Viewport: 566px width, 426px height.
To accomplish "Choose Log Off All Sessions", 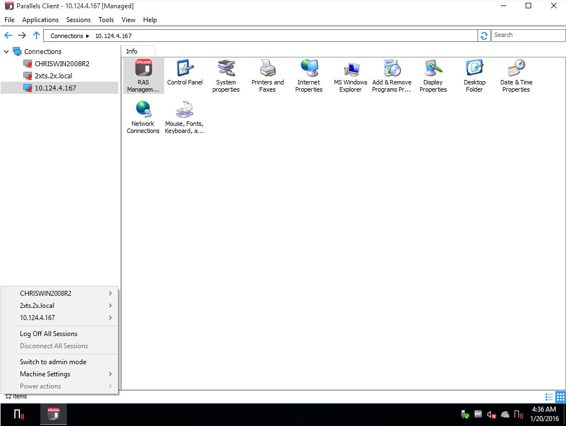I will (x=49, y=333).
